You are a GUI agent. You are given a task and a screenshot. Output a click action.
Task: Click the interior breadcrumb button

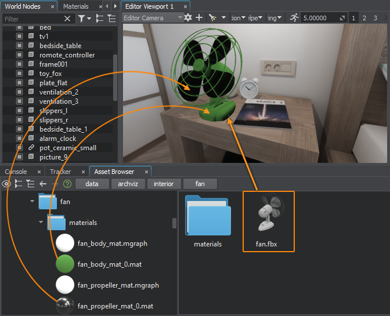tap(164, 184)
